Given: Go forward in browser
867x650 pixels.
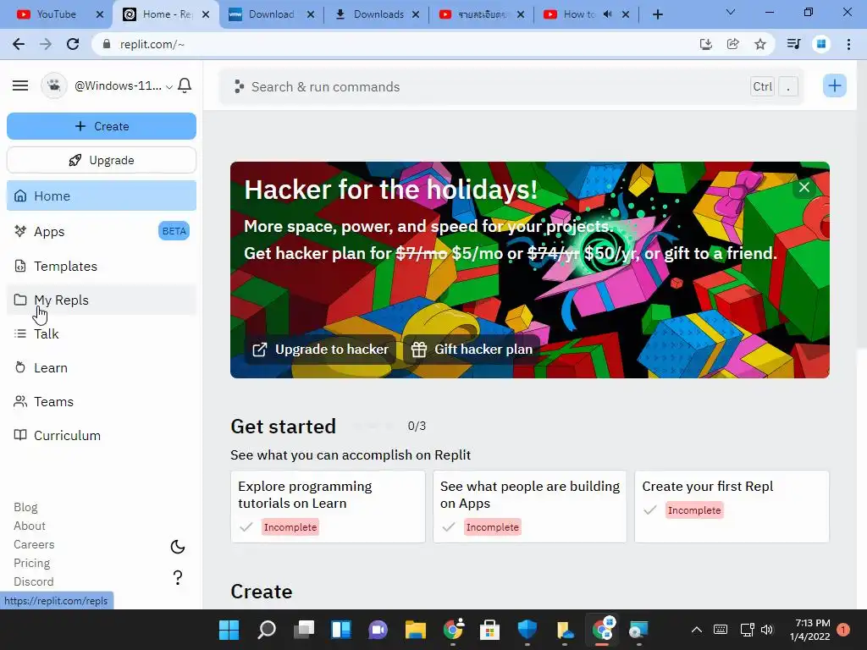Looking at the screenshot, I should [46, 44].
